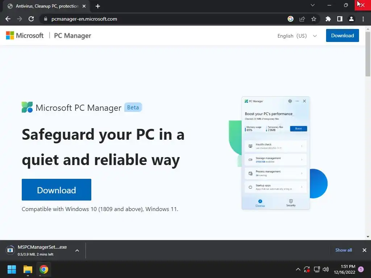This screenshot has width=371, height=278.
Task: Click the PC Manager header link
Action: [72, 35]
